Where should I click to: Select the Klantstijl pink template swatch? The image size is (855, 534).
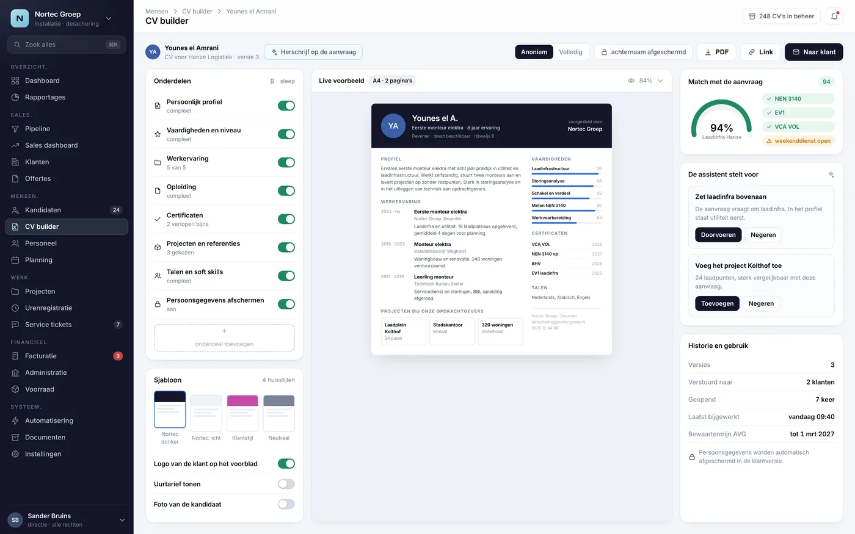point(242,413)
